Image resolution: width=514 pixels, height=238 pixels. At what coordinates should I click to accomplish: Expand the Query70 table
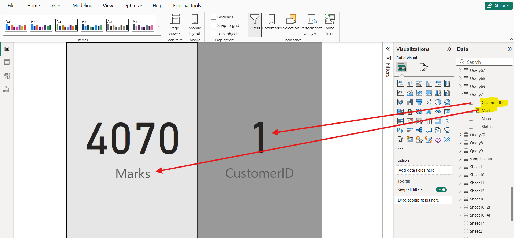tap(460, 135)
